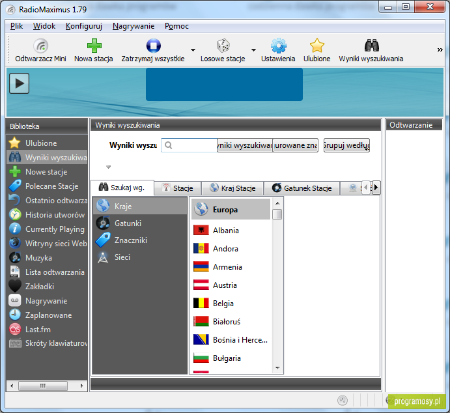Switch to the Kraj Stacje tab
This screenshot has height=413, width=450.
click(x=232, y=188)
